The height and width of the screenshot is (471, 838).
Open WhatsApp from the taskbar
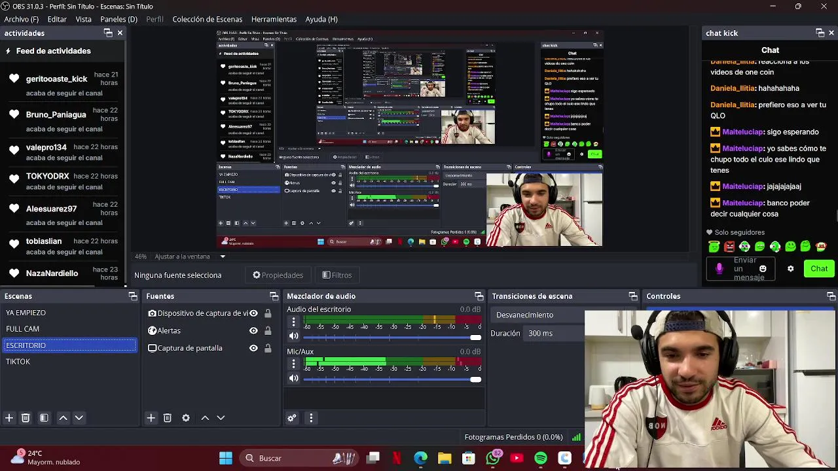[x=493, y=458]
